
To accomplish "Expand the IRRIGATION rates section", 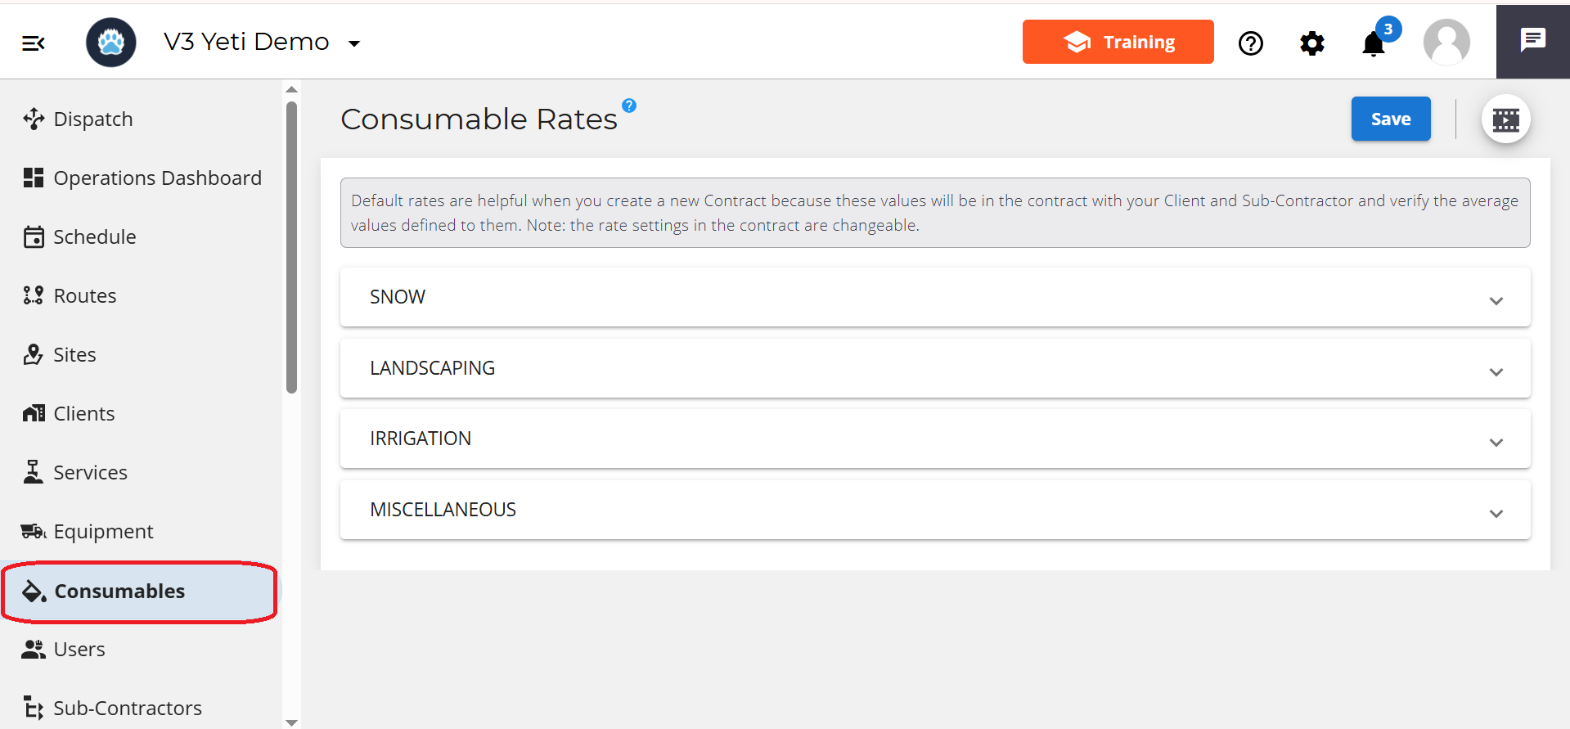I will click(x=934, y=439).
